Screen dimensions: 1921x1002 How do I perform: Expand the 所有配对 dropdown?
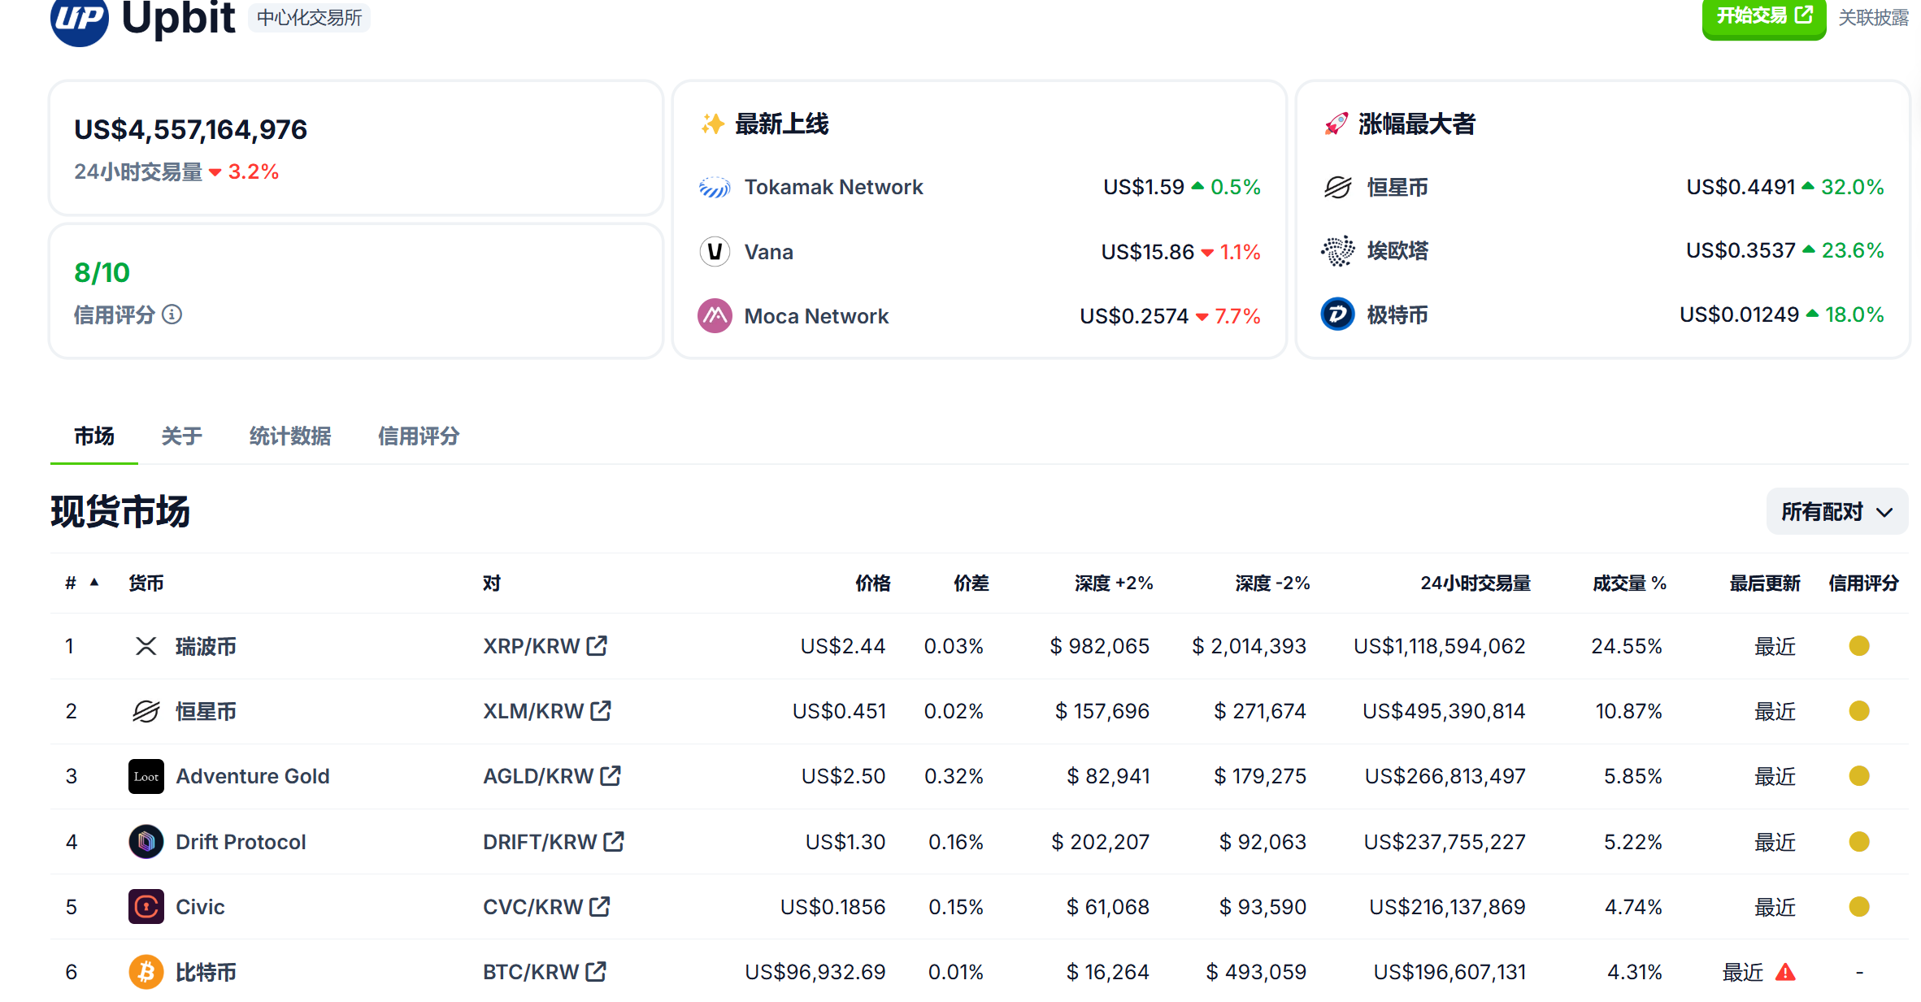[1836, 512]
